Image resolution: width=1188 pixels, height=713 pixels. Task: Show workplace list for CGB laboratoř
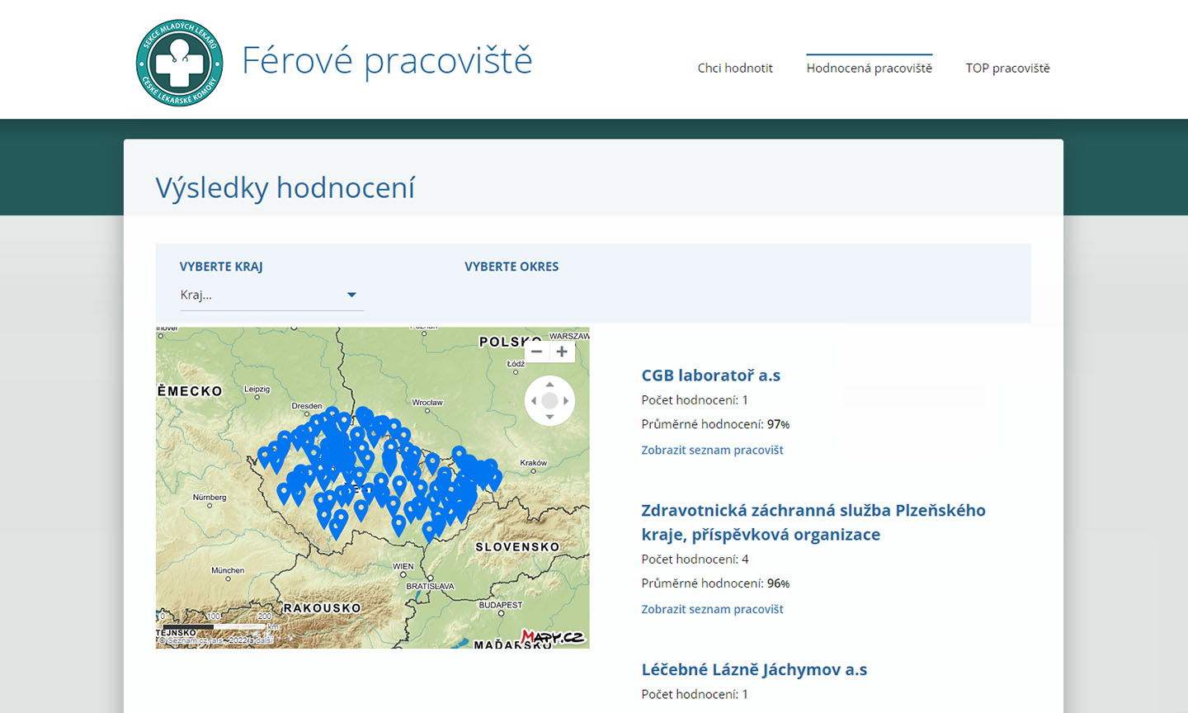pos(712,450)
